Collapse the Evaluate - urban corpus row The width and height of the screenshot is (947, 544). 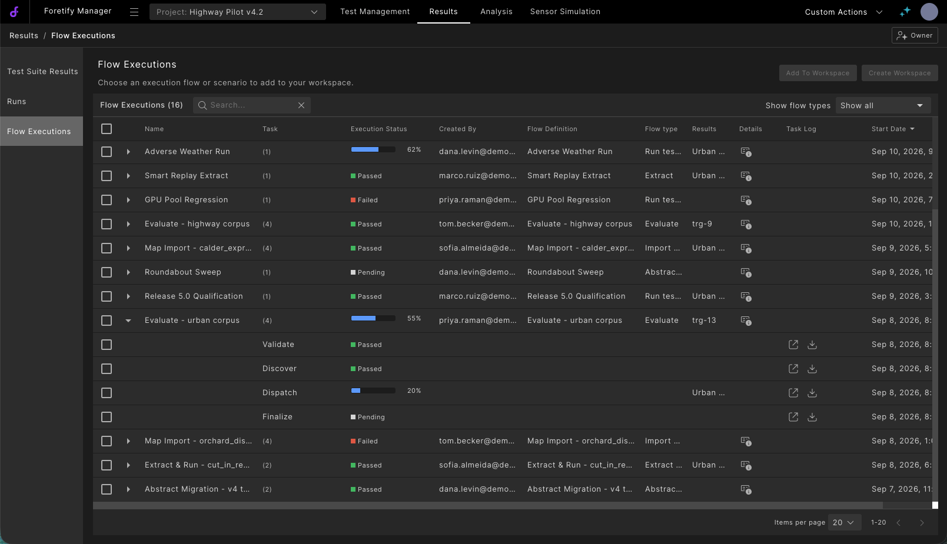128,321
